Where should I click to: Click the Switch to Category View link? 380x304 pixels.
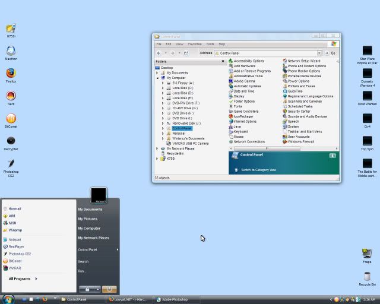(258, 170)
